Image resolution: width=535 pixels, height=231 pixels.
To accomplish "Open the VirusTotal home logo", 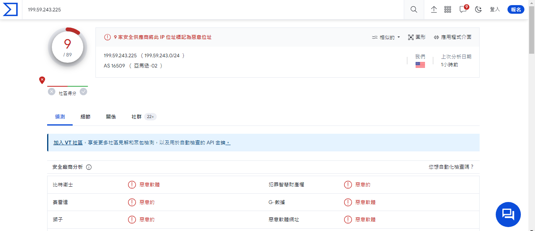I will (x=11, y=9).
